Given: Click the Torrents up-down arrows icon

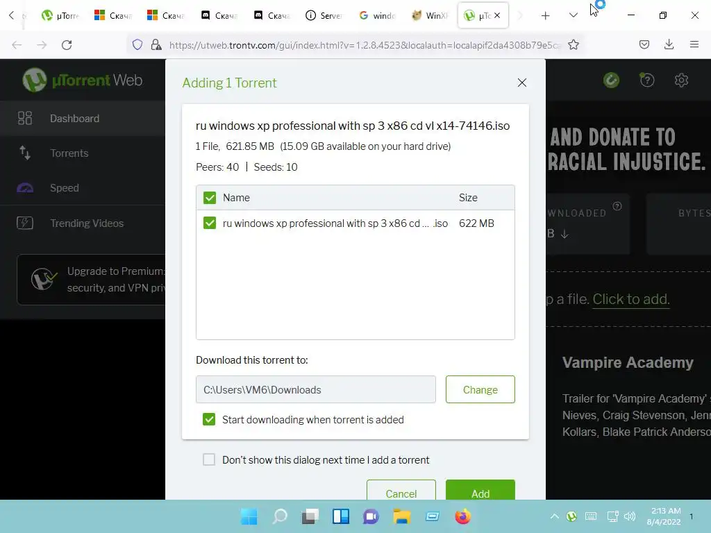Looking at the screenshot, I should pos(25,153).
